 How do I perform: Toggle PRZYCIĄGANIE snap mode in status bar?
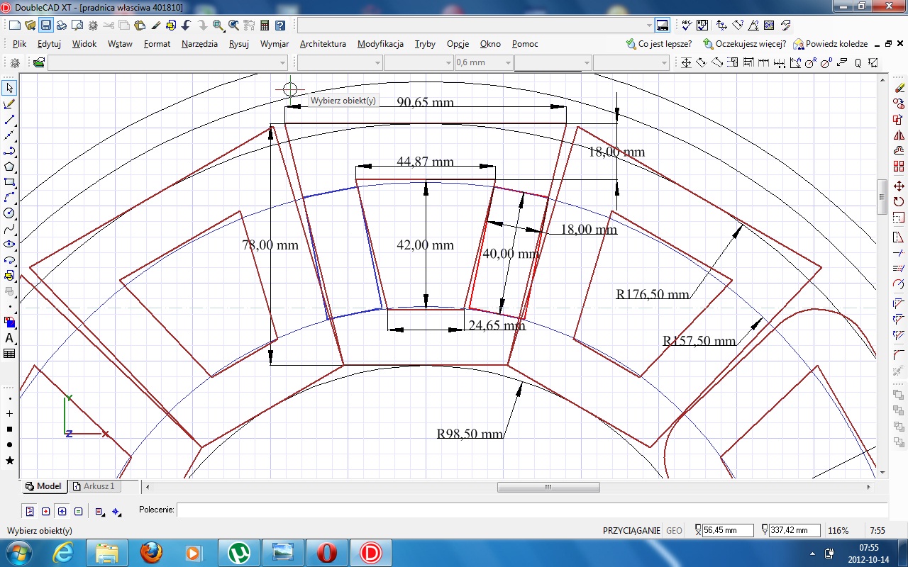631,530
